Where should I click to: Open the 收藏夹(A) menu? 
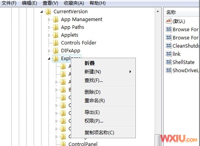pyautogui.click(x=74, y=3)
